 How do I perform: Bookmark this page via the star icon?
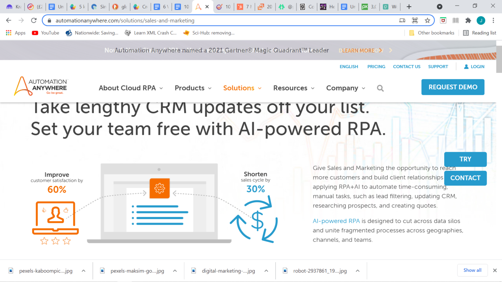pos(427,20)
